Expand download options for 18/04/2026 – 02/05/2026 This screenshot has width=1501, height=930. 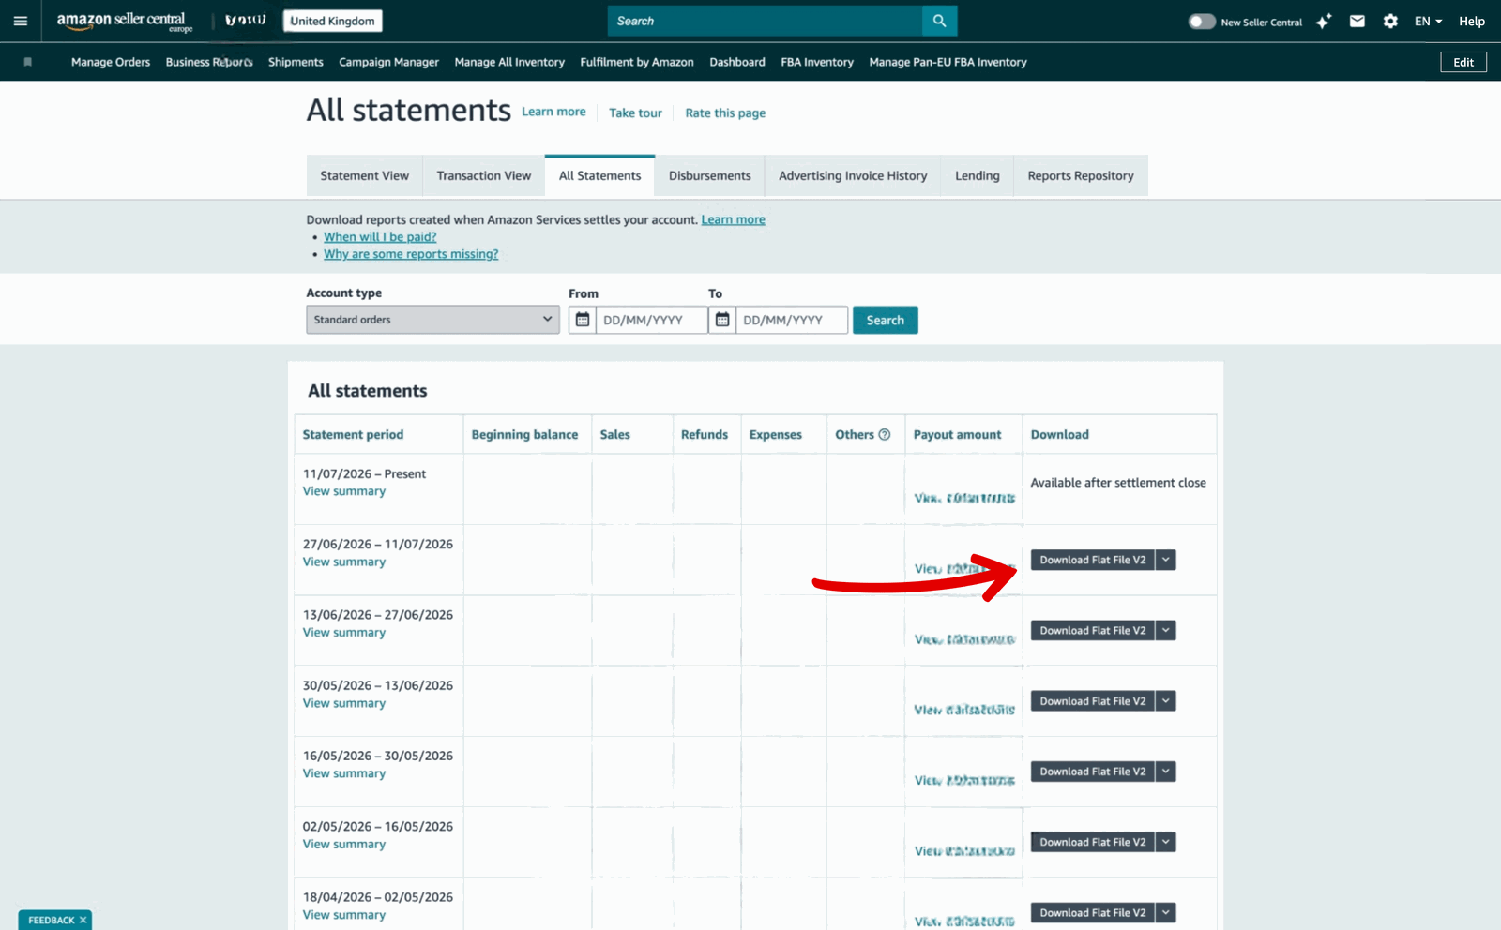click(1166, 912)
